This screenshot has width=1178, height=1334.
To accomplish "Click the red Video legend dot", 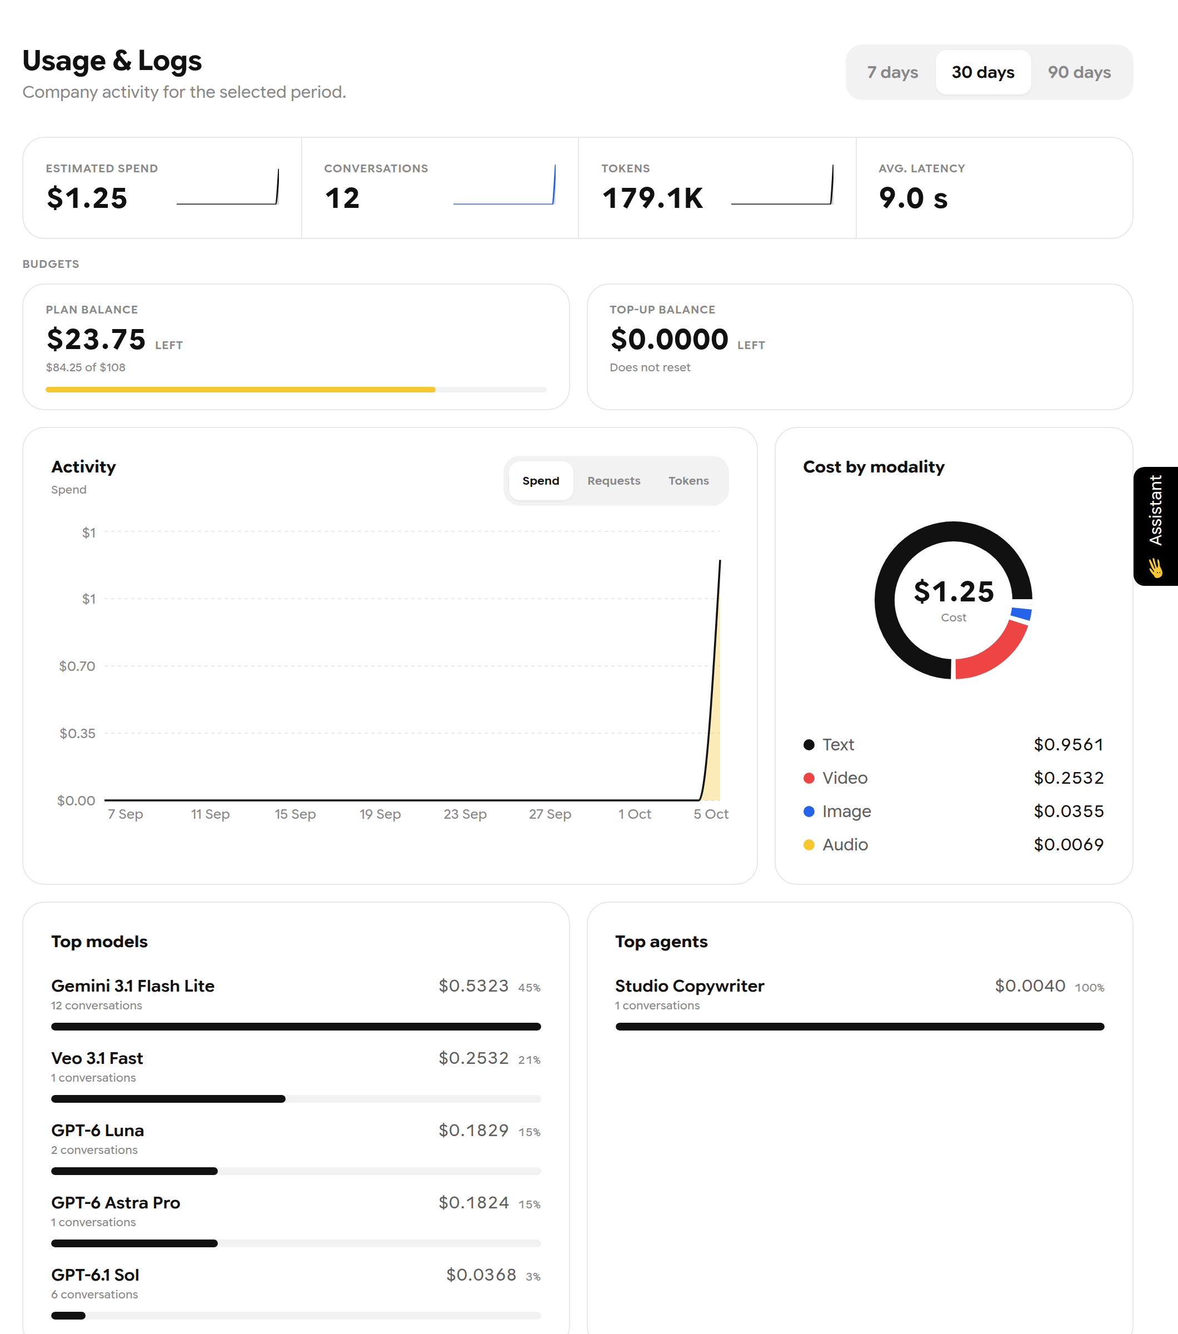I will click(x=809, y=778).
